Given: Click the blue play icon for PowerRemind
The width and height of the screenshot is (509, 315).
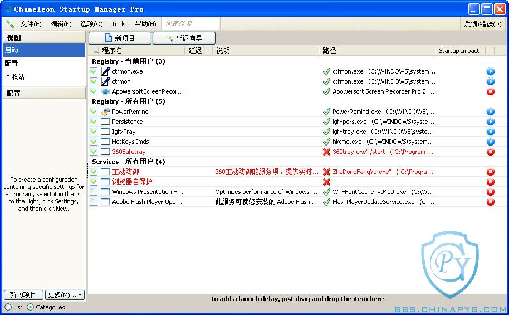Looking at the screenshot, I should tap(490, 112).
